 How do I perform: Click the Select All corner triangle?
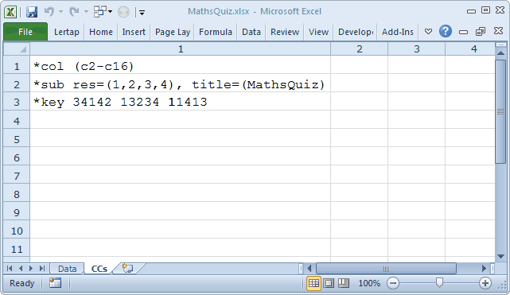pos(17,49)
